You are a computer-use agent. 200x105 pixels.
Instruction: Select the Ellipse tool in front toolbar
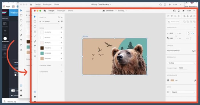pyautogui.click(x=35, y=26)
